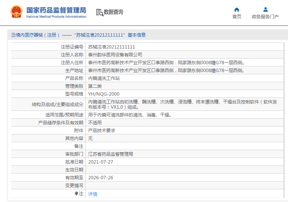Click the document icon before 境内医疗器械

click(x=13, y=35)
